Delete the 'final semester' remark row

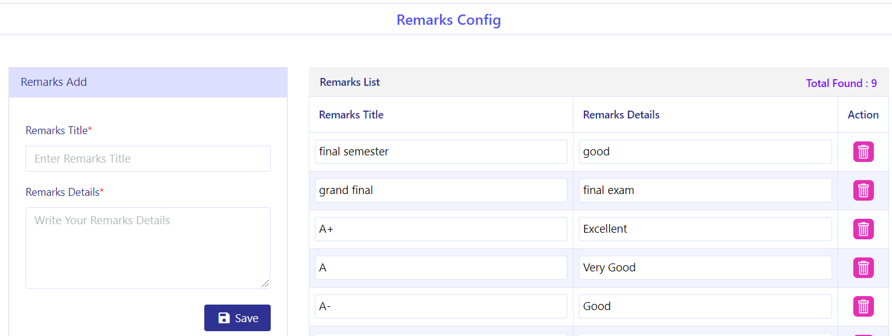(863, 152)
